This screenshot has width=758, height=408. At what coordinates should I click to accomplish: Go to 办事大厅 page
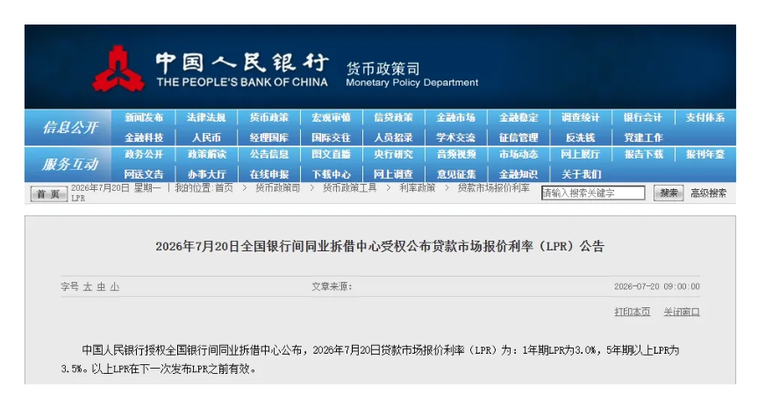206,174
